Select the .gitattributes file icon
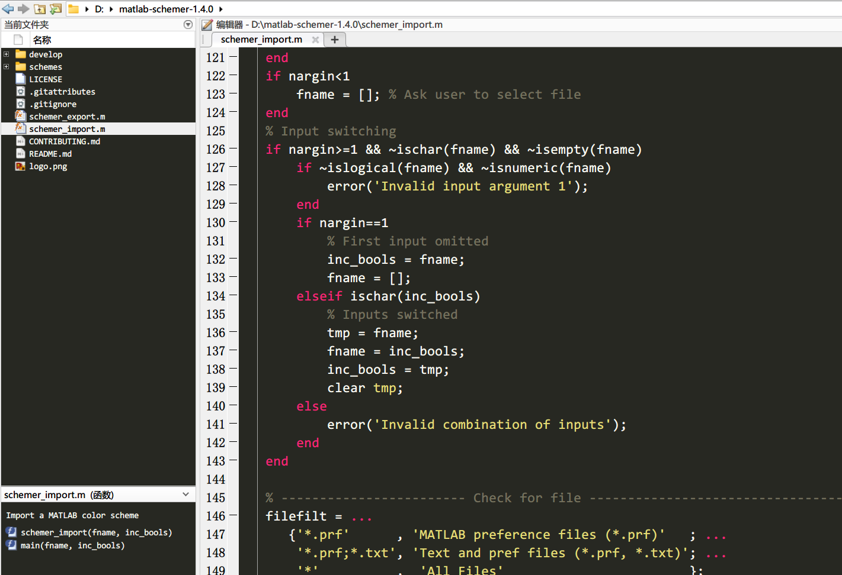Image resolution: width=842 pixels, height=575 pixels. (x=21, y=91)
